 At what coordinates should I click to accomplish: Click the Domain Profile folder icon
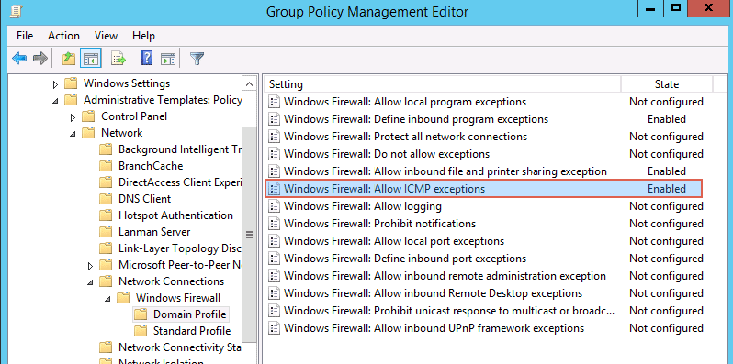(141, 314)
